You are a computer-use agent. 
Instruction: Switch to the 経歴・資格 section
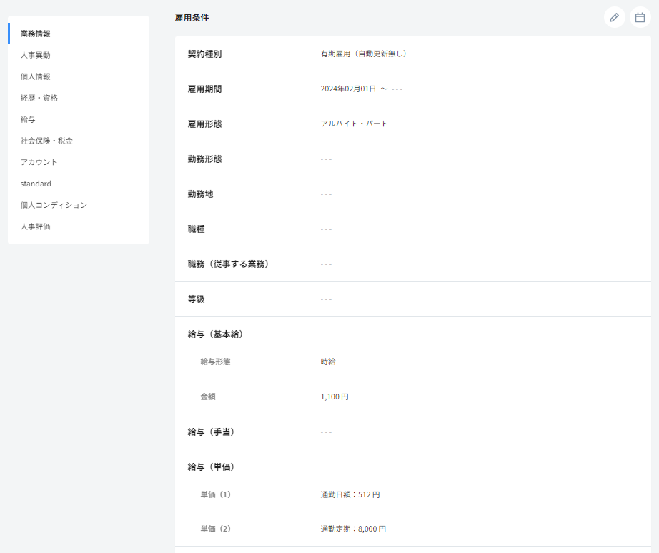click(x=39, y=98)
